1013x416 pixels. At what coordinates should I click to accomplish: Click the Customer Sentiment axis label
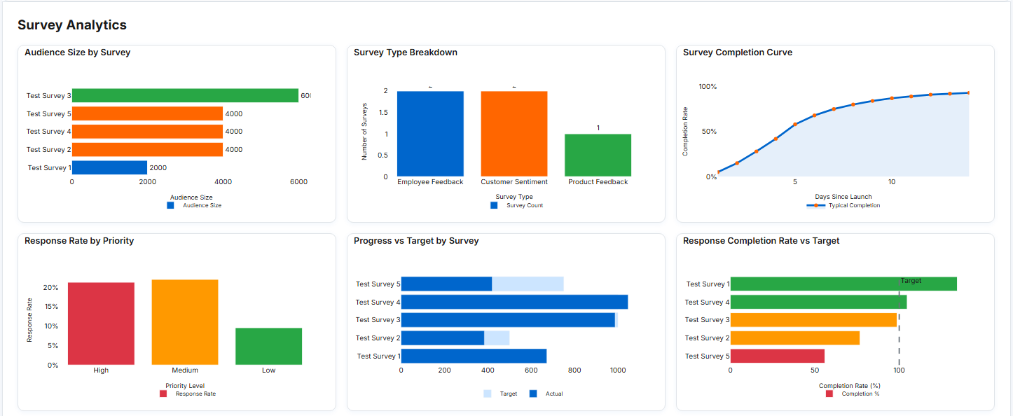514,182
